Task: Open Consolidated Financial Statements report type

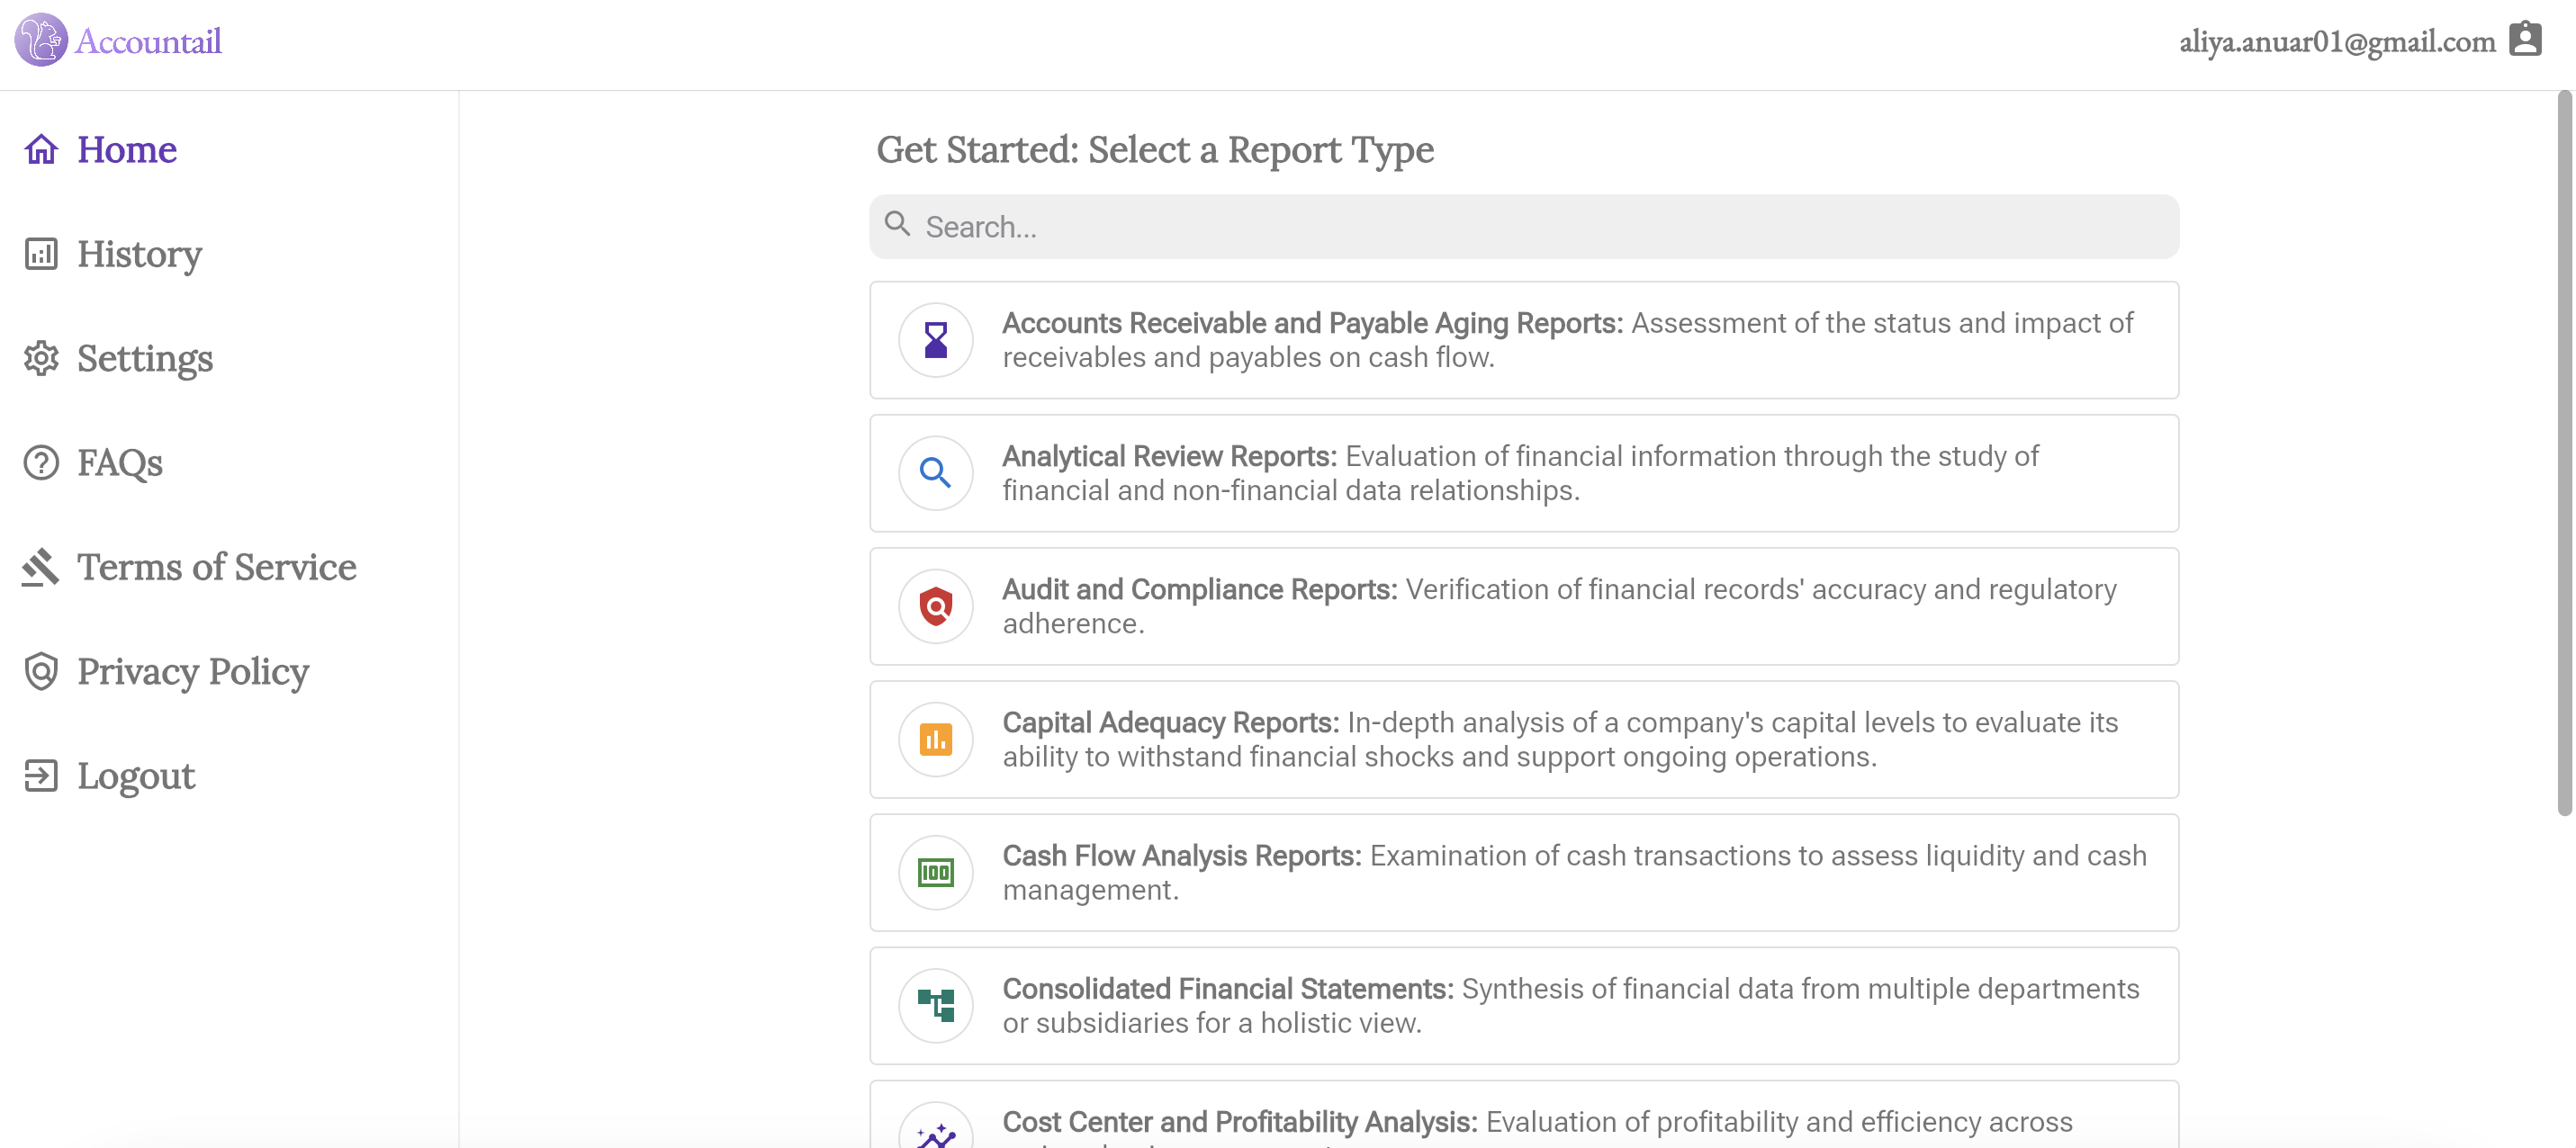Action: point(1524,1005)
